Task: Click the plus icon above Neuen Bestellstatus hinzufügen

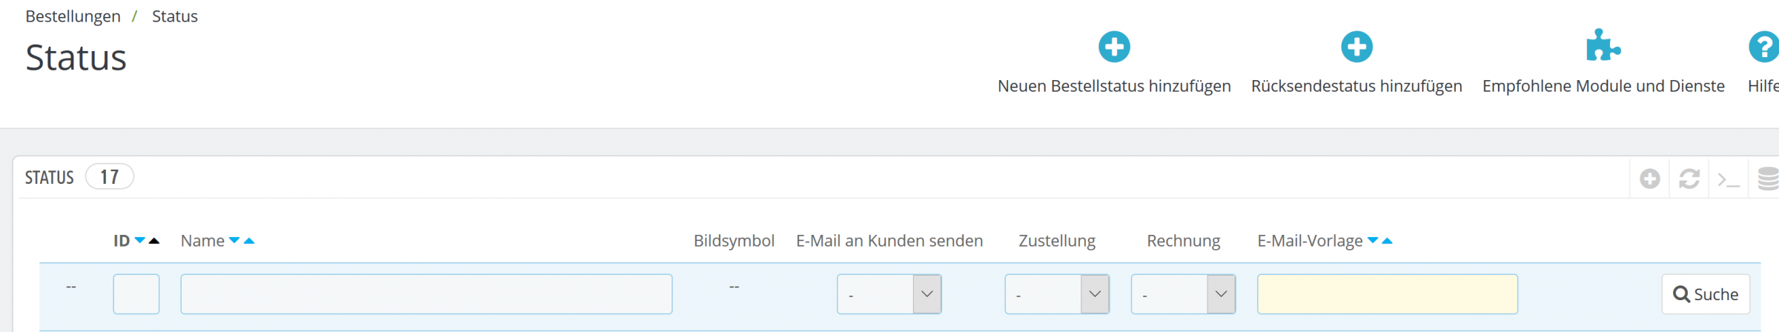Action: [x=1114, y=47]
